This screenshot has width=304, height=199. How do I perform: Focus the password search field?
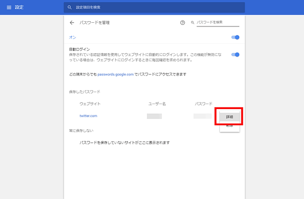[218, 22]
